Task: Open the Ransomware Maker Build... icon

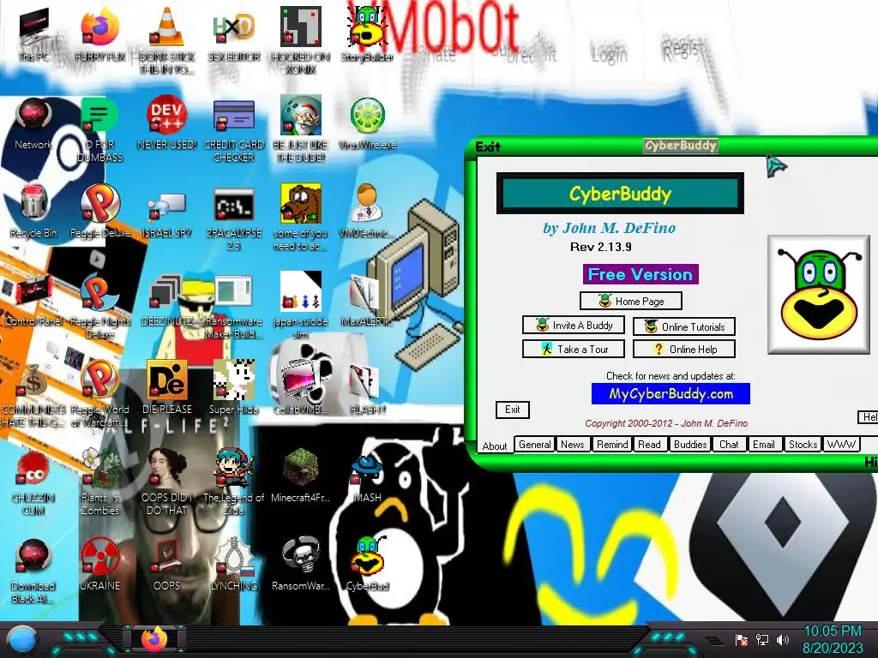Action: [234, 307]
